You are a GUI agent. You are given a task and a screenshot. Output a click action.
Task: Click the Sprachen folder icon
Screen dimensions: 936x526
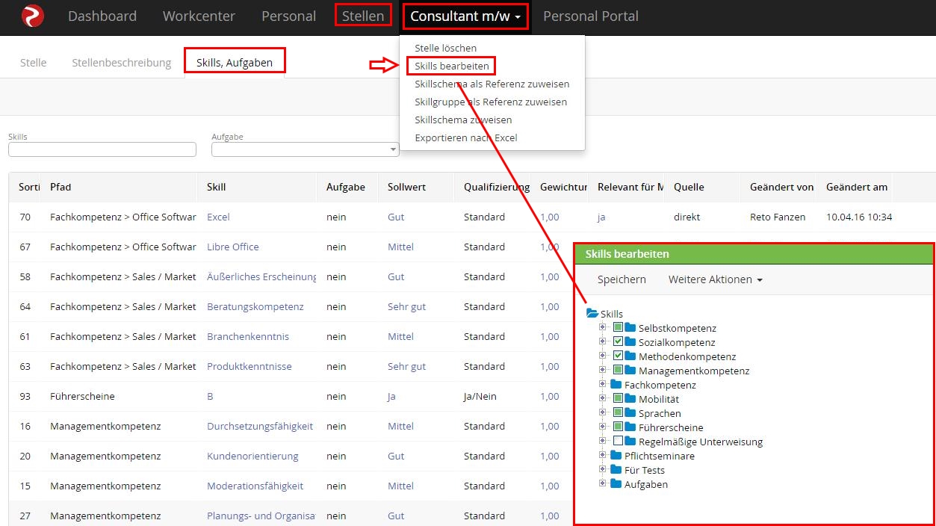point(630,413)
